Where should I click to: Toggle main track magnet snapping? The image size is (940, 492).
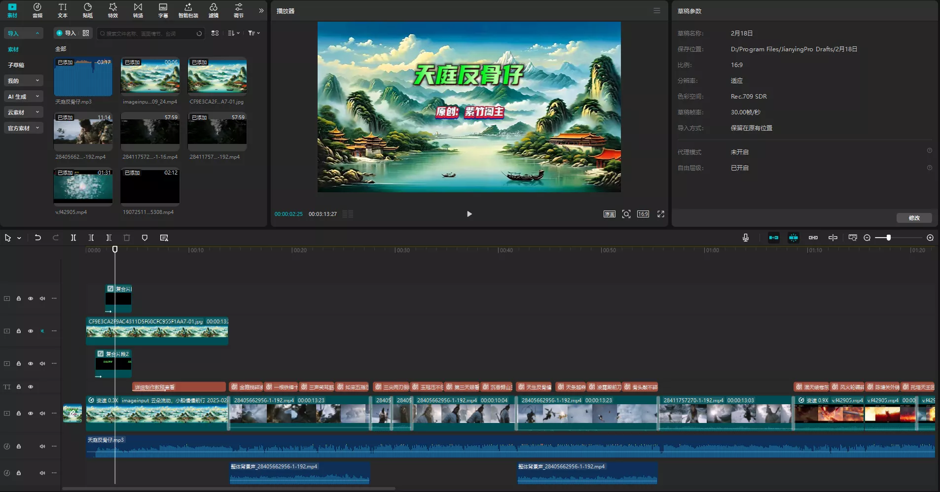[x=774, y=238]
